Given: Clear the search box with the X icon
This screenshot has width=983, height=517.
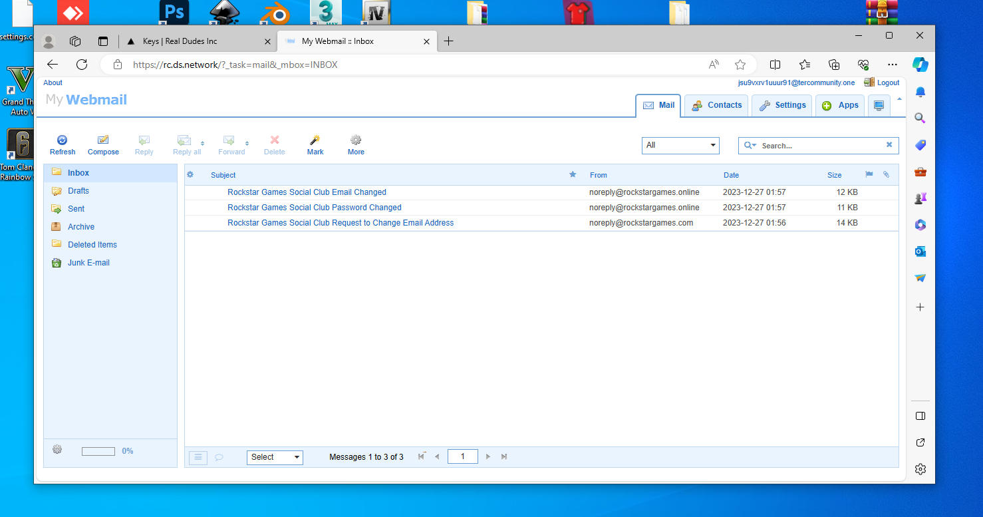Looking at the screenshot, I should (x=889, y=145).
